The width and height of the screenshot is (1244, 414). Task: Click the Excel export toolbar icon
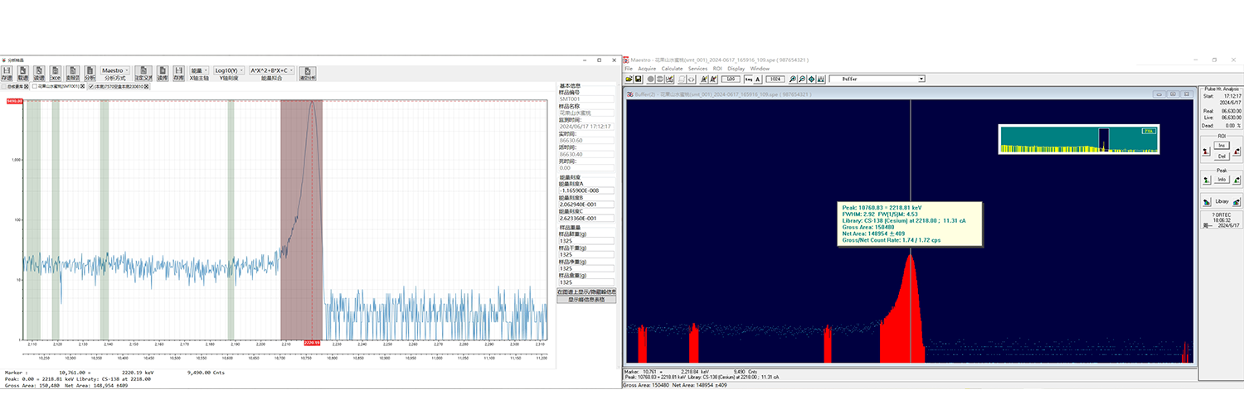tap(56, 73)
